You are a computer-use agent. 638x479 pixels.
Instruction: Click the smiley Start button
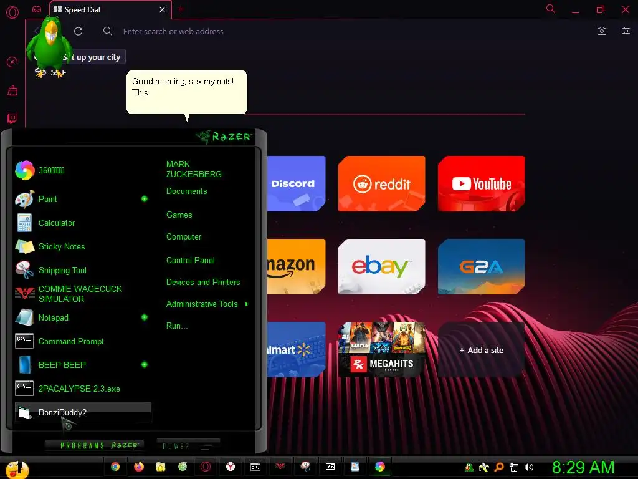click(x=17, y=469)
